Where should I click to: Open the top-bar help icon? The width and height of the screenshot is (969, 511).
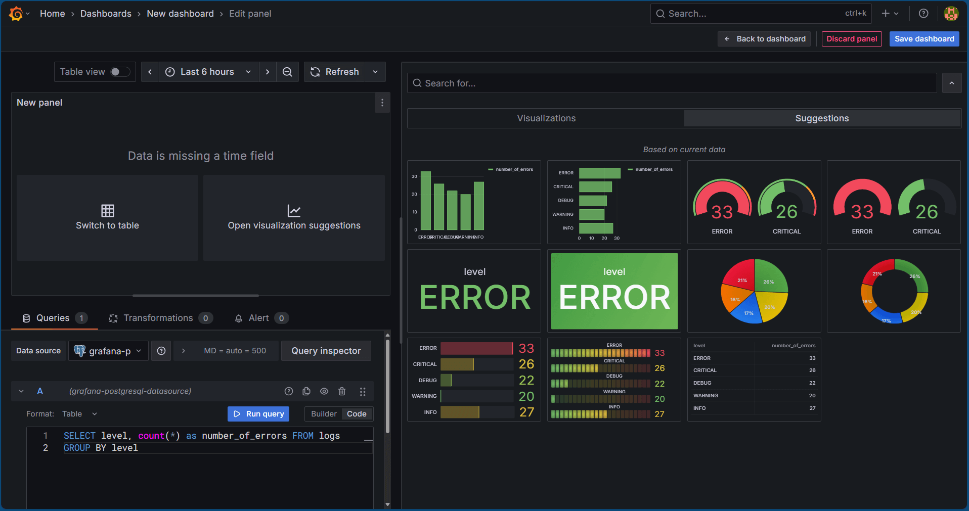923,14
